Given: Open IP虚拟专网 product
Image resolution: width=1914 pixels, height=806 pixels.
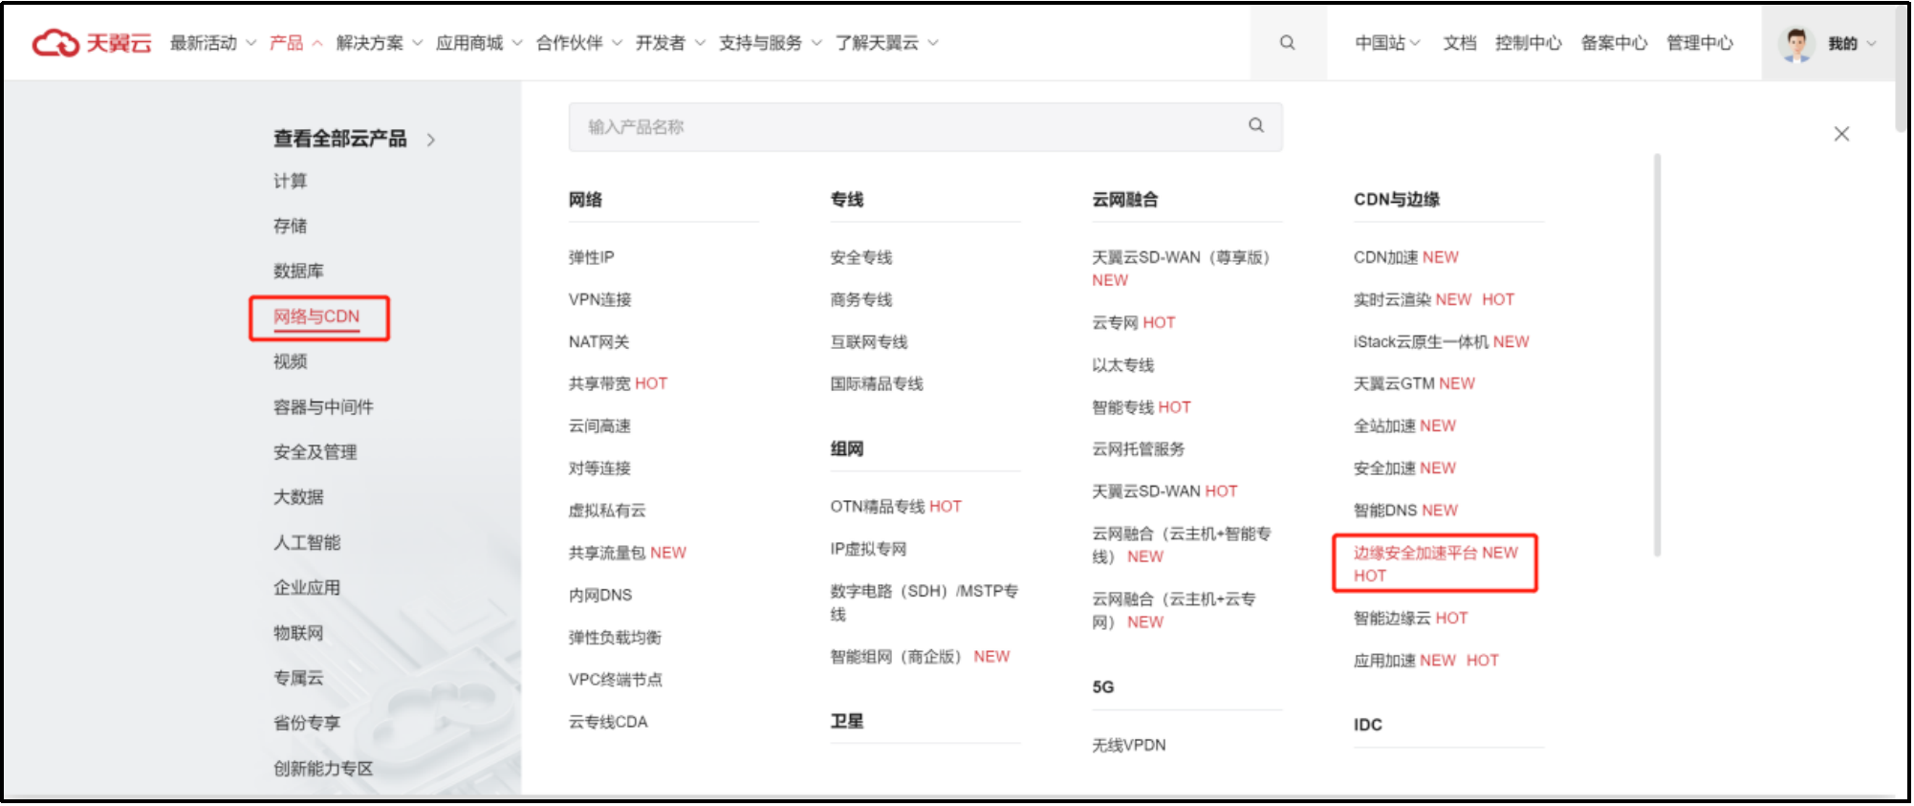Looking at the screenshot, I should pyautogui.click(x=868, y=549).
